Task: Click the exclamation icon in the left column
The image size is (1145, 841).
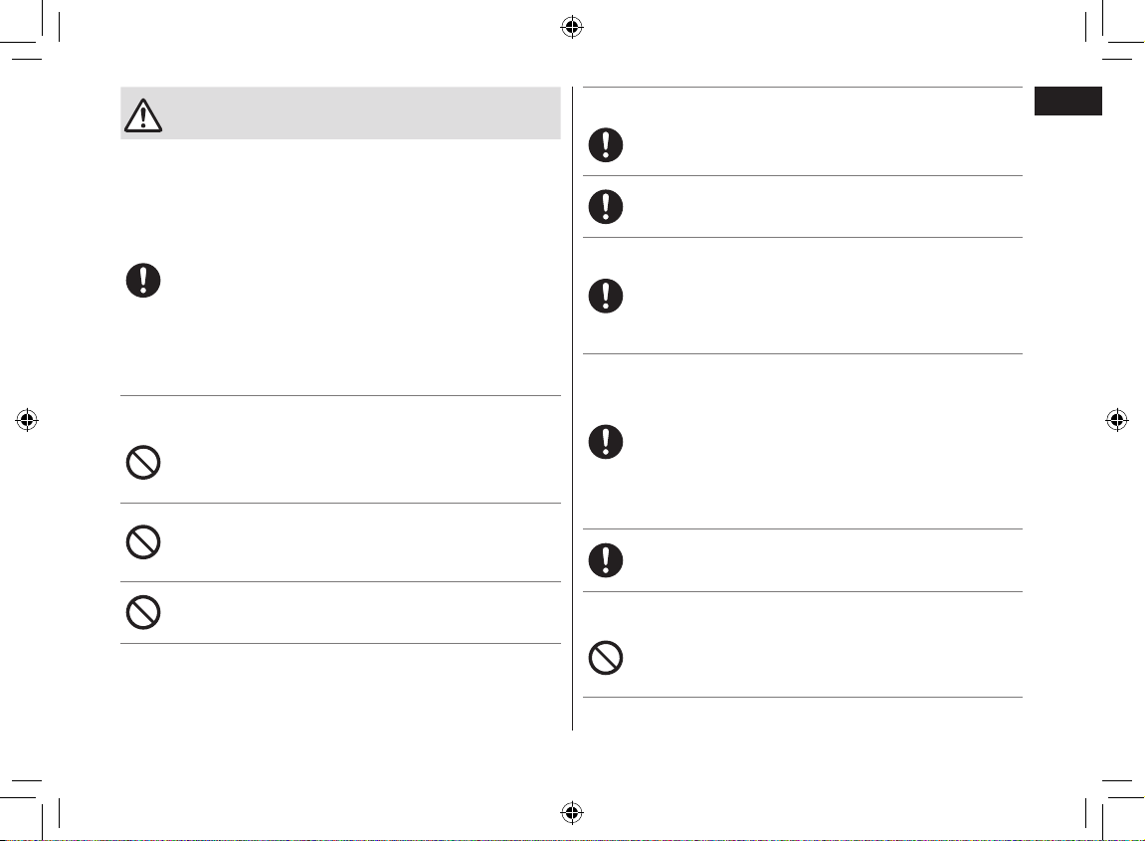Action: coord(143,281)
